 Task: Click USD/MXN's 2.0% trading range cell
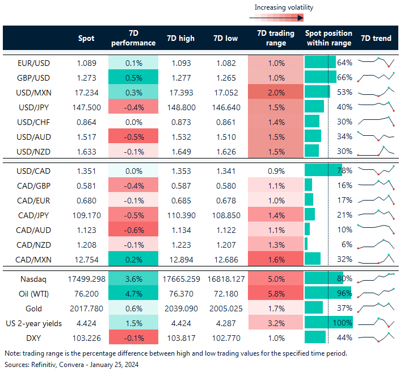click(x=276, y=91)
